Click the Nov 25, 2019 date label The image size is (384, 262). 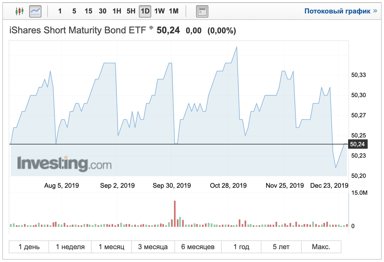(x=285, y=185)
